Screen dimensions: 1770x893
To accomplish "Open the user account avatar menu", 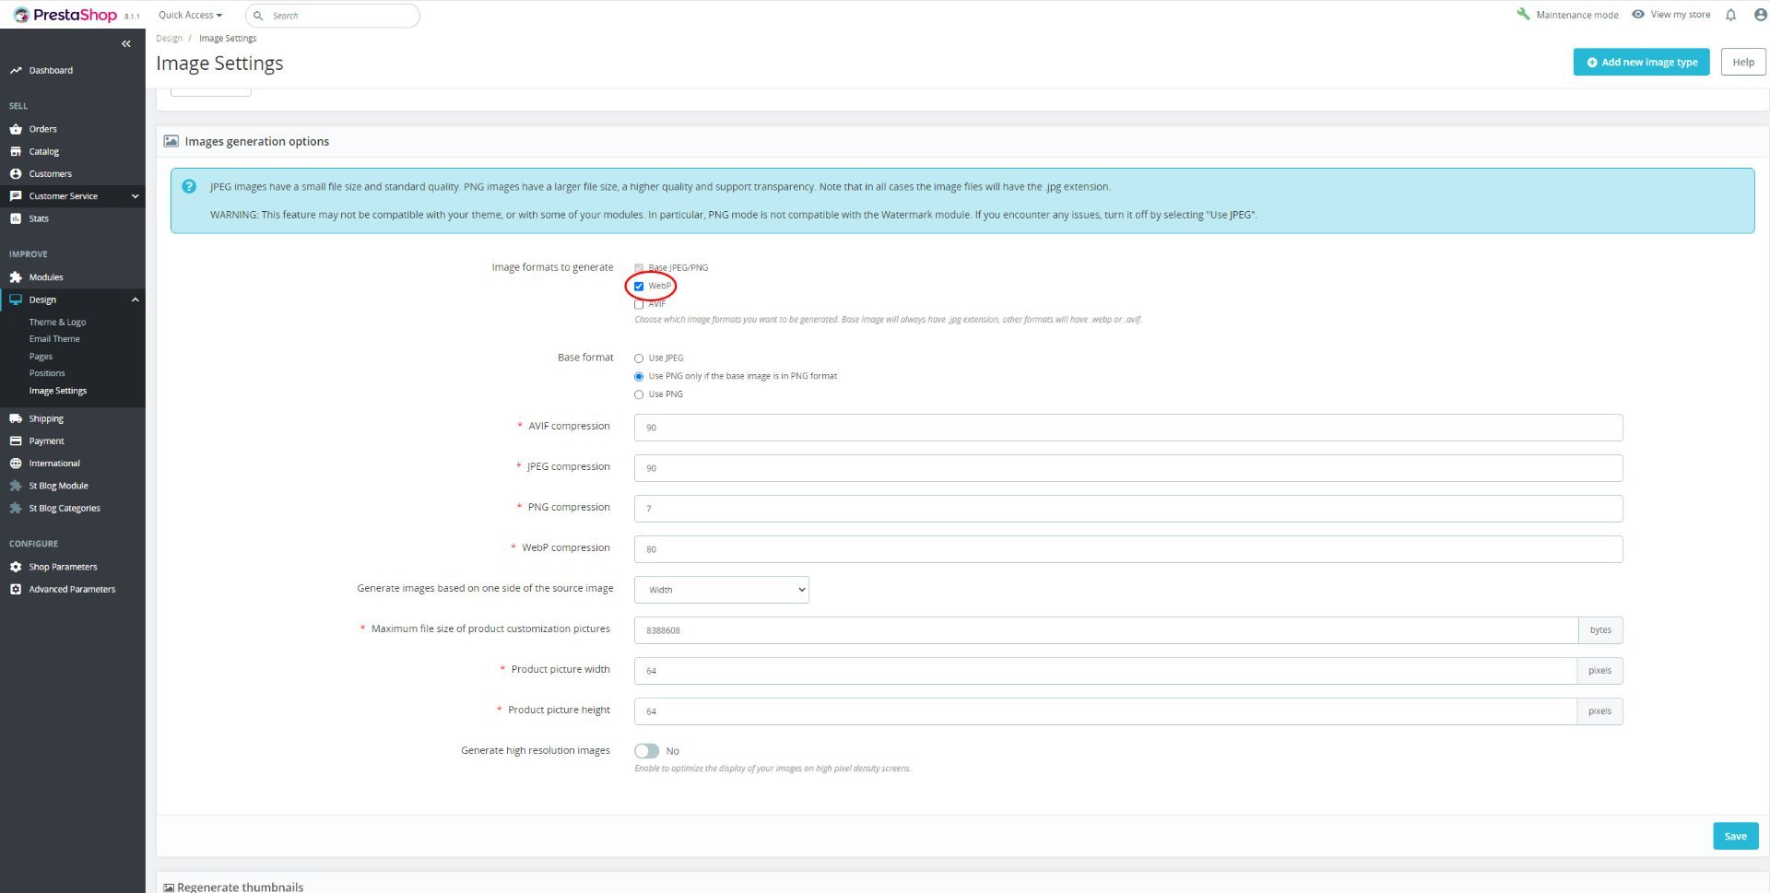I will point(1760,15).
